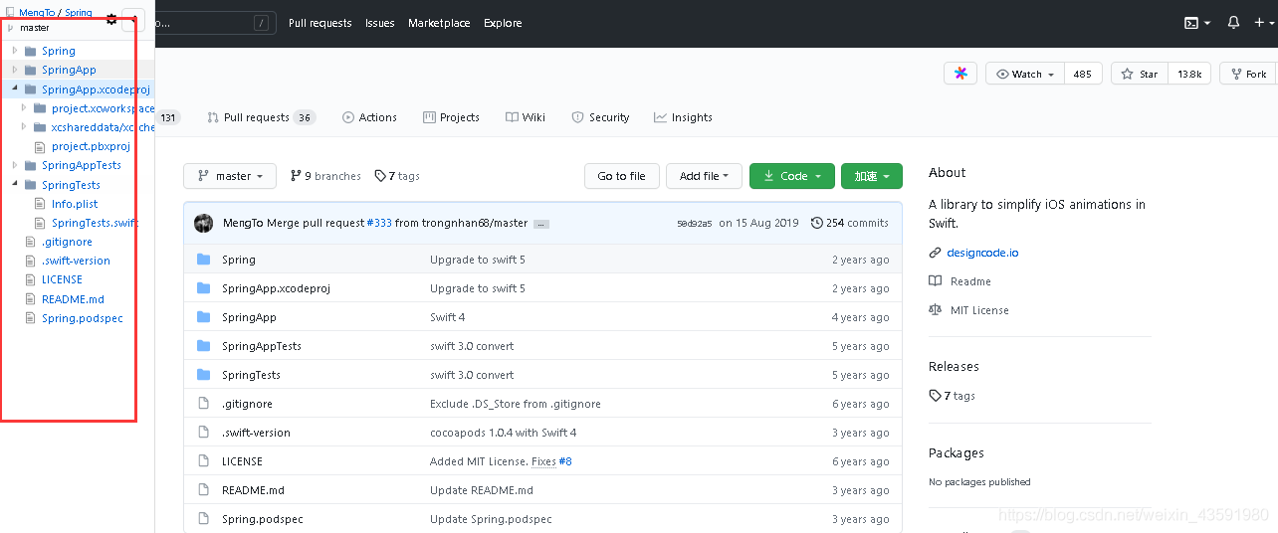The height and width of the screenshot is (533, 1278).
Task: Open the master branch dropdown button
Action: (229, 176)
